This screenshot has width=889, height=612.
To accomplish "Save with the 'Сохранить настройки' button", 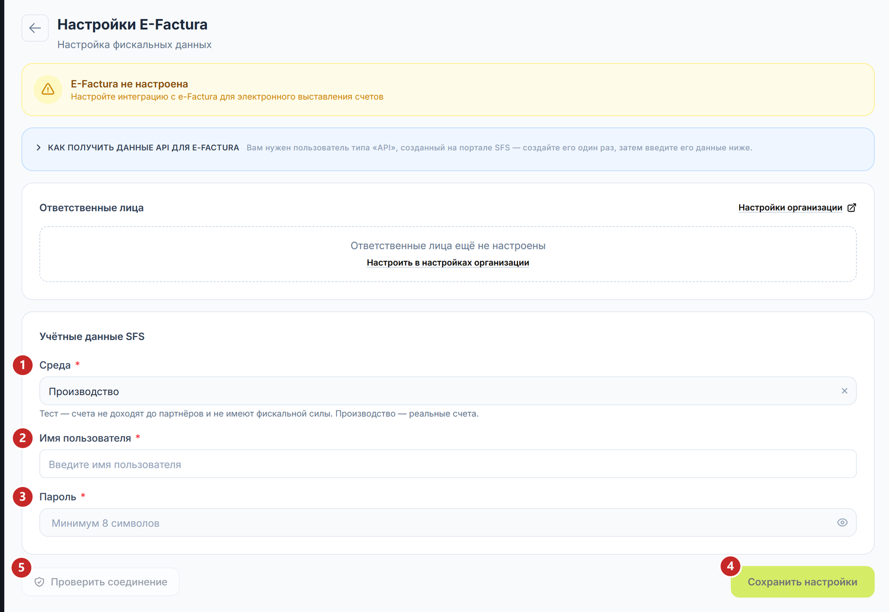I will coord(802,582).
